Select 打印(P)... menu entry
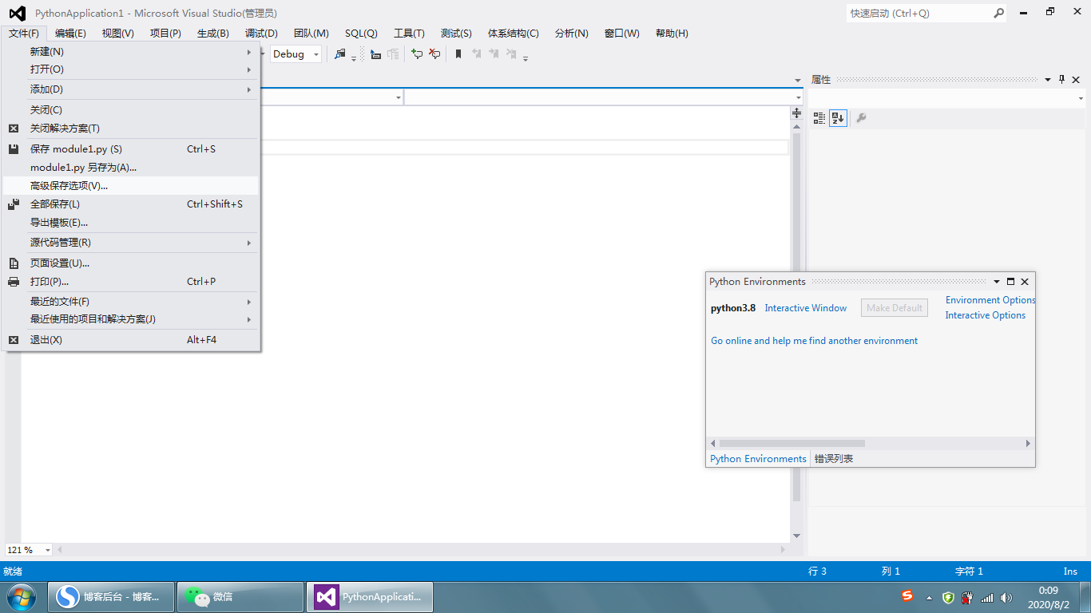The height and width of the screenshot is (613, 1091). click(x=131, y=282)
